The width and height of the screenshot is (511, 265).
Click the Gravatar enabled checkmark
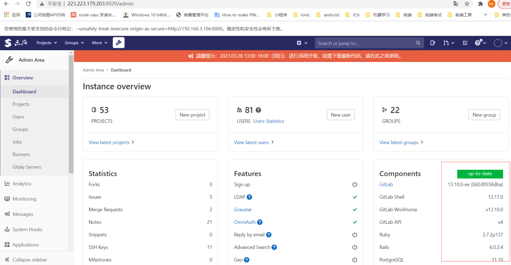(355, 210)
